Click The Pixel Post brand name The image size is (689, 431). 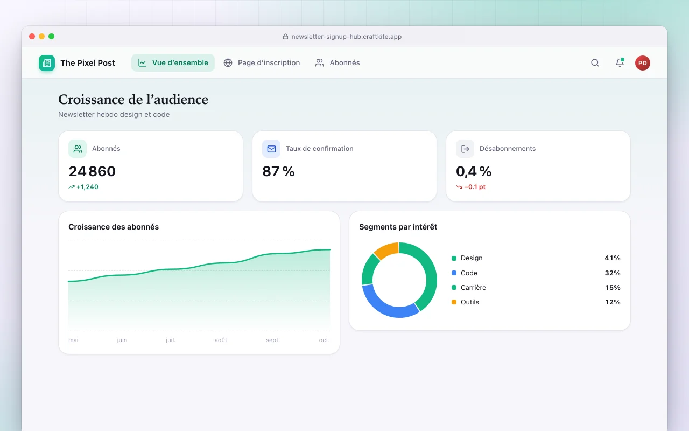88,63
